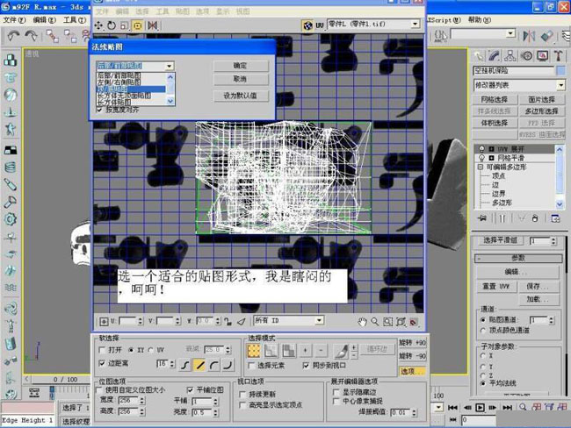Click the 重置 UVW button

[x=495, y=287]
